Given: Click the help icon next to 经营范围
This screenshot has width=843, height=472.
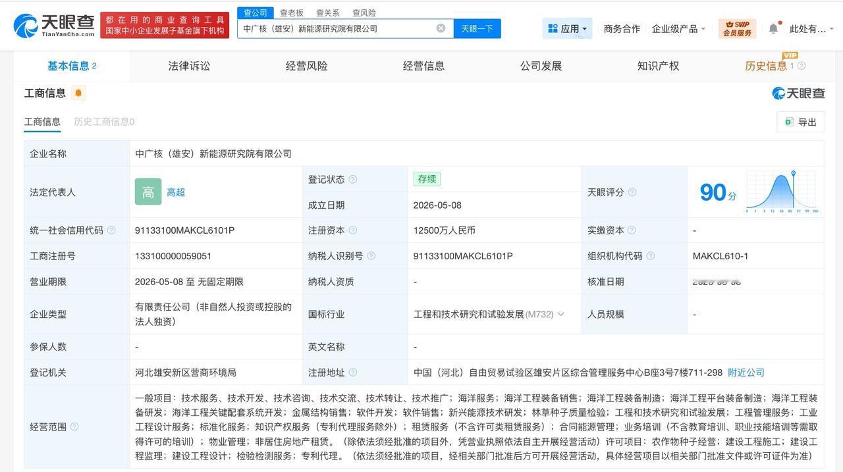Looking at the screenshot, I should (74, 427).
